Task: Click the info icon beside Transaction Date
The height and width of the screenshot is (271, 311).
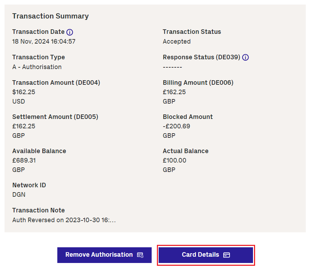Action: tap(70, 32)
